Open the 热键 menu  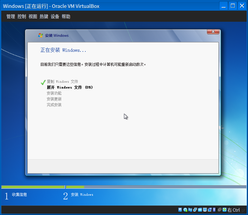click(x=44, y=17)
